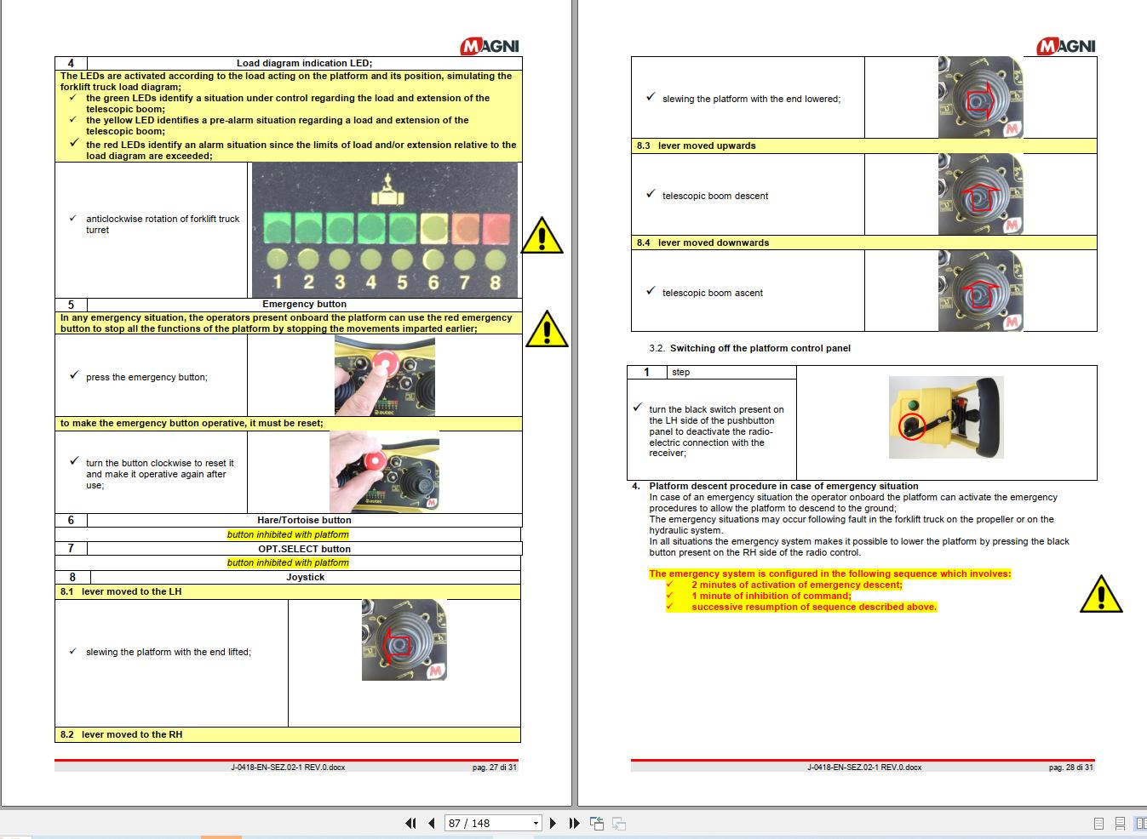Click the reset emergency button photo
The height and width of the screenshot is (839, 1147).
(384, 471)
